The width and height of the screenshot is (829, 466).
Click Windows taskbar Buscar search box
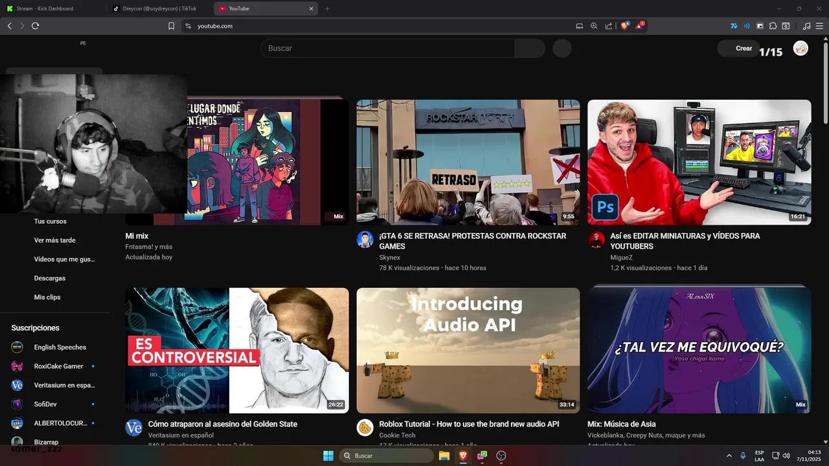(386, 456)
